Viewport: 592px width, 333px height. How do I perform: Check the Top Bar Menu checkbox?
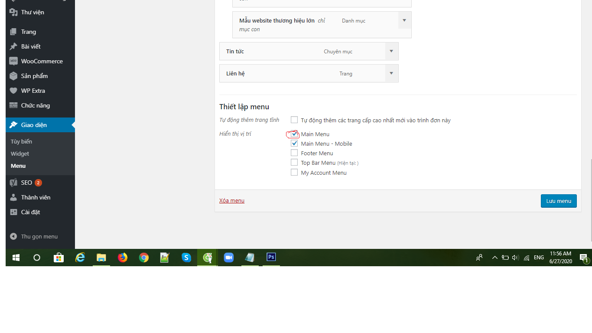[294, 163]
